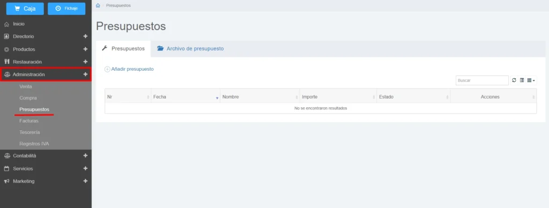Sort by the Importe column header
The height and width of the screenshot is (208, 549).
point(338,96)
